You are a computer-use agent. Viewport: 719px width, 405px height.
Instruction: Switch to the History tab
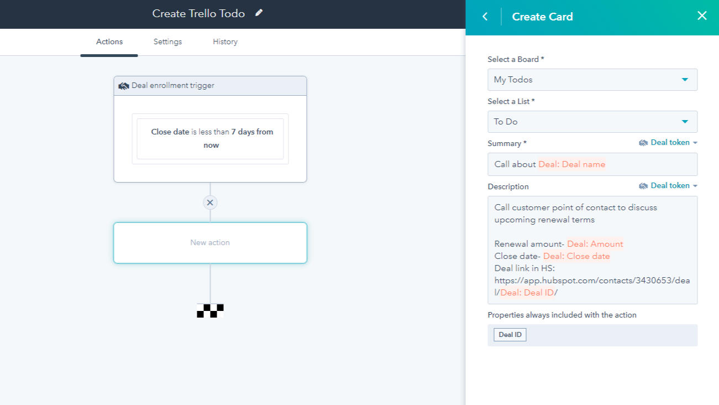tap(225, 41)
